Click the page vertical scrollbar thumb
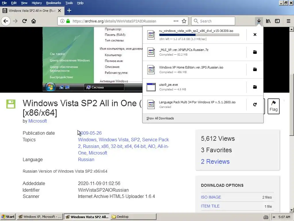 click(291, 105)
